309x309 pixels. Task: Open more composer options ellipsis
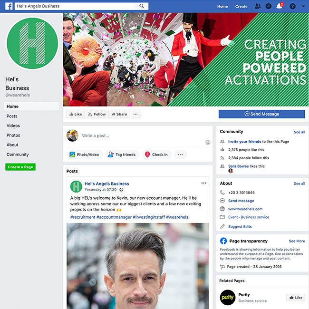181,154
